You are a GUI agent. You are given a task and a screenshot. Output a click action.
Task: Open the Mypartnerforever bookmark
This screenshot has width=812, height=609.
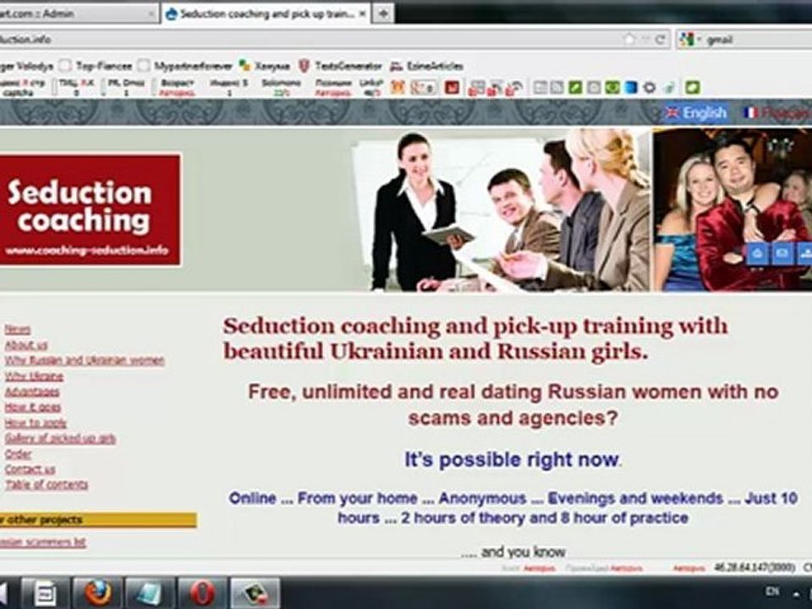click(x=185, y=66)
